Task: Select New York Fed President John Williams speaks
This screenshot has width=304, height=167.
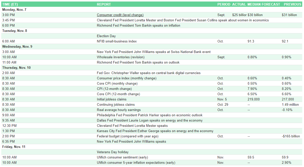Action: 131,141
